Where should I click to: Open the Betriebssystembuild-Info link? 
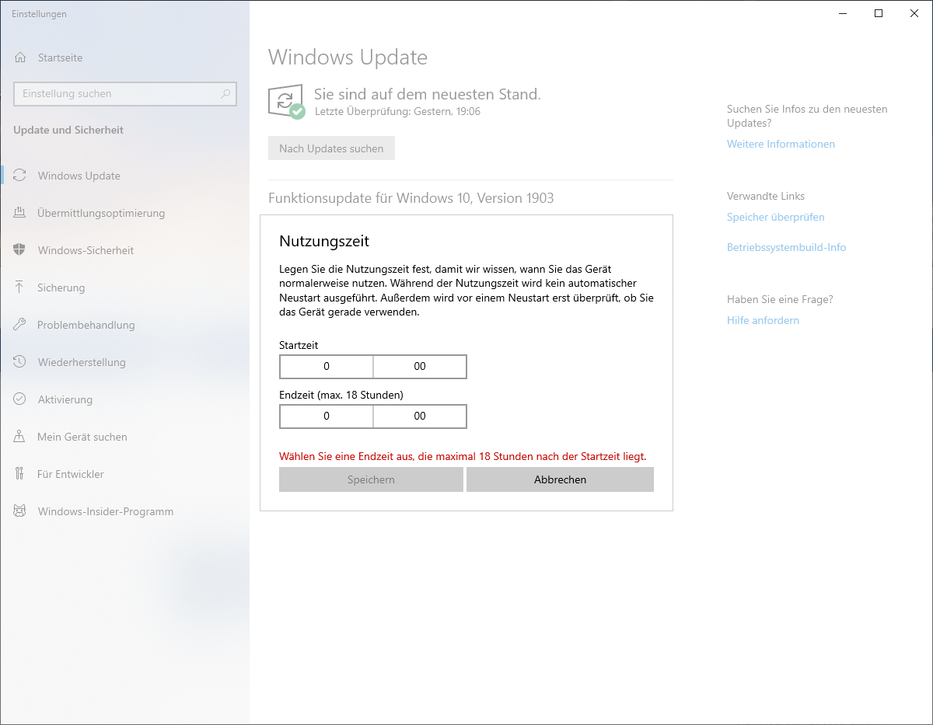[x=786, y=247]
